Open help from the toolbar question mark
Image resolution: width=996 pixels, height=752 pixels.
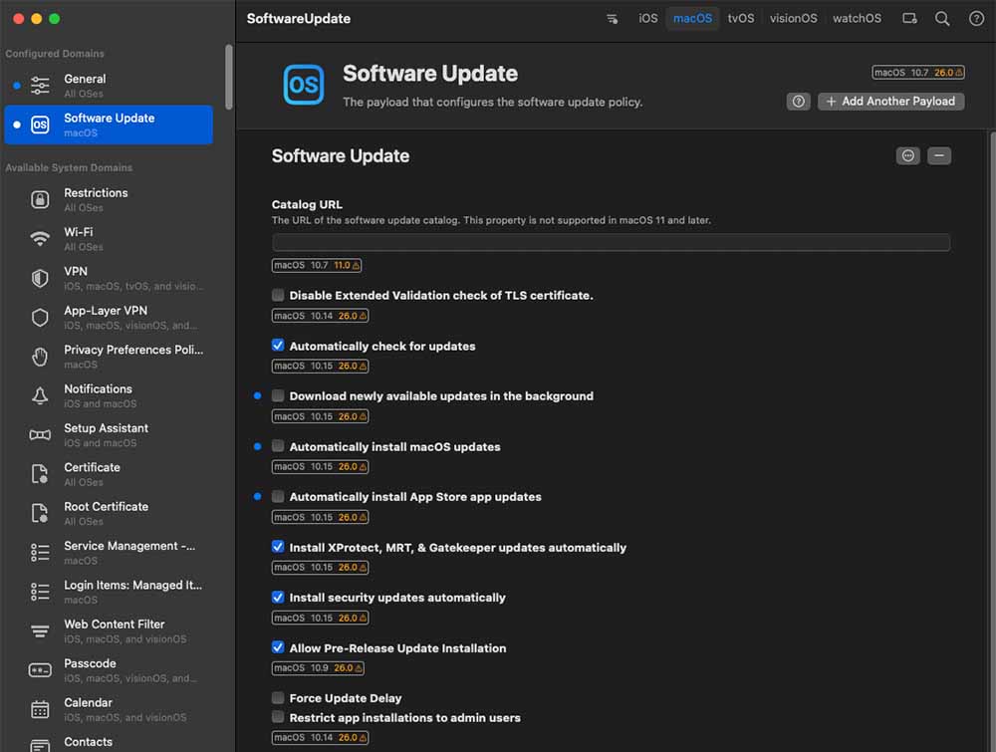(x=976, y=18)
